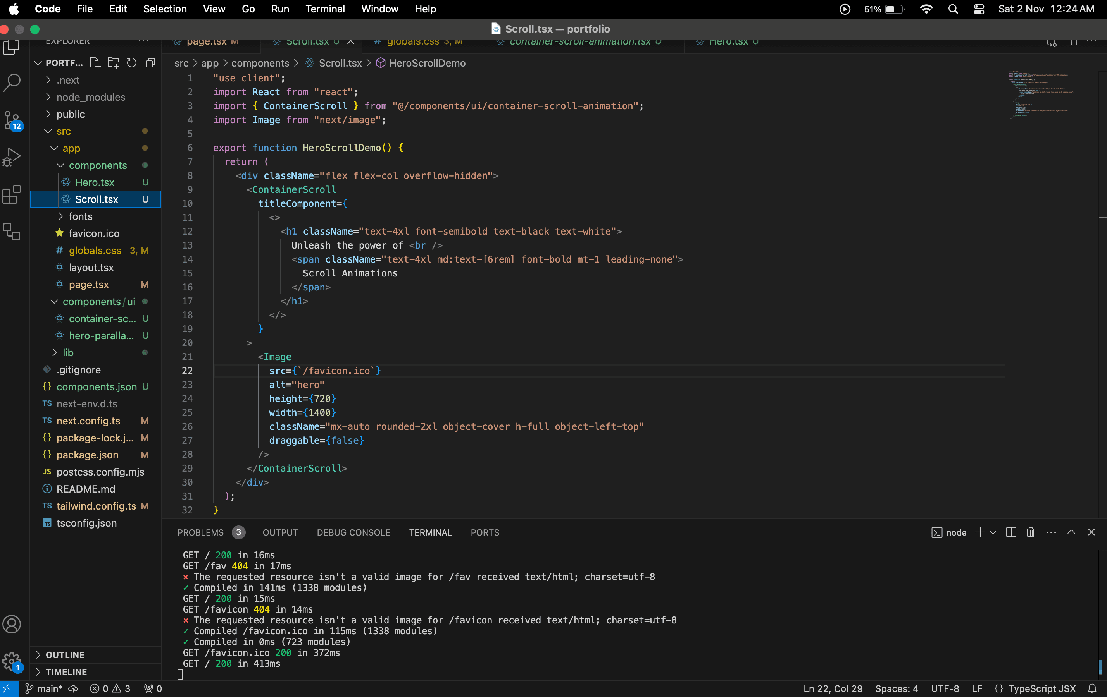Open the Apple menu
Screen dimensions: 1107x697
[14, 9]
